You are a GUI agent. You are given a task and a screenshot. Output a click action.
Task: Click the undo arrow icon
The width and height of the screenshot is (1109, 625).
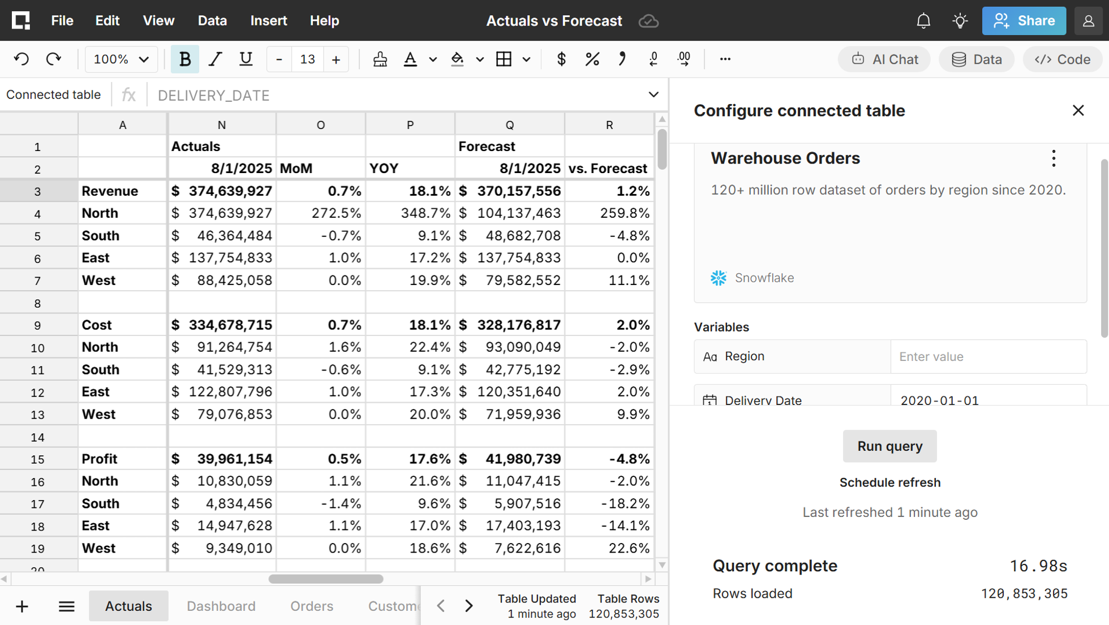coord(22,59)
